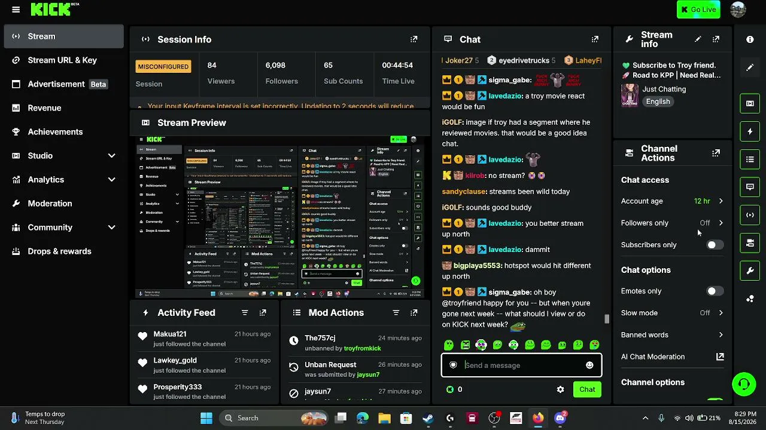This screenshot has width=766, height=430.
Task: Pop out the Chat panel
Action: (595, 39)
